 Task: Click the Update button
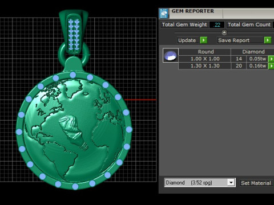[x=188, y=40]
